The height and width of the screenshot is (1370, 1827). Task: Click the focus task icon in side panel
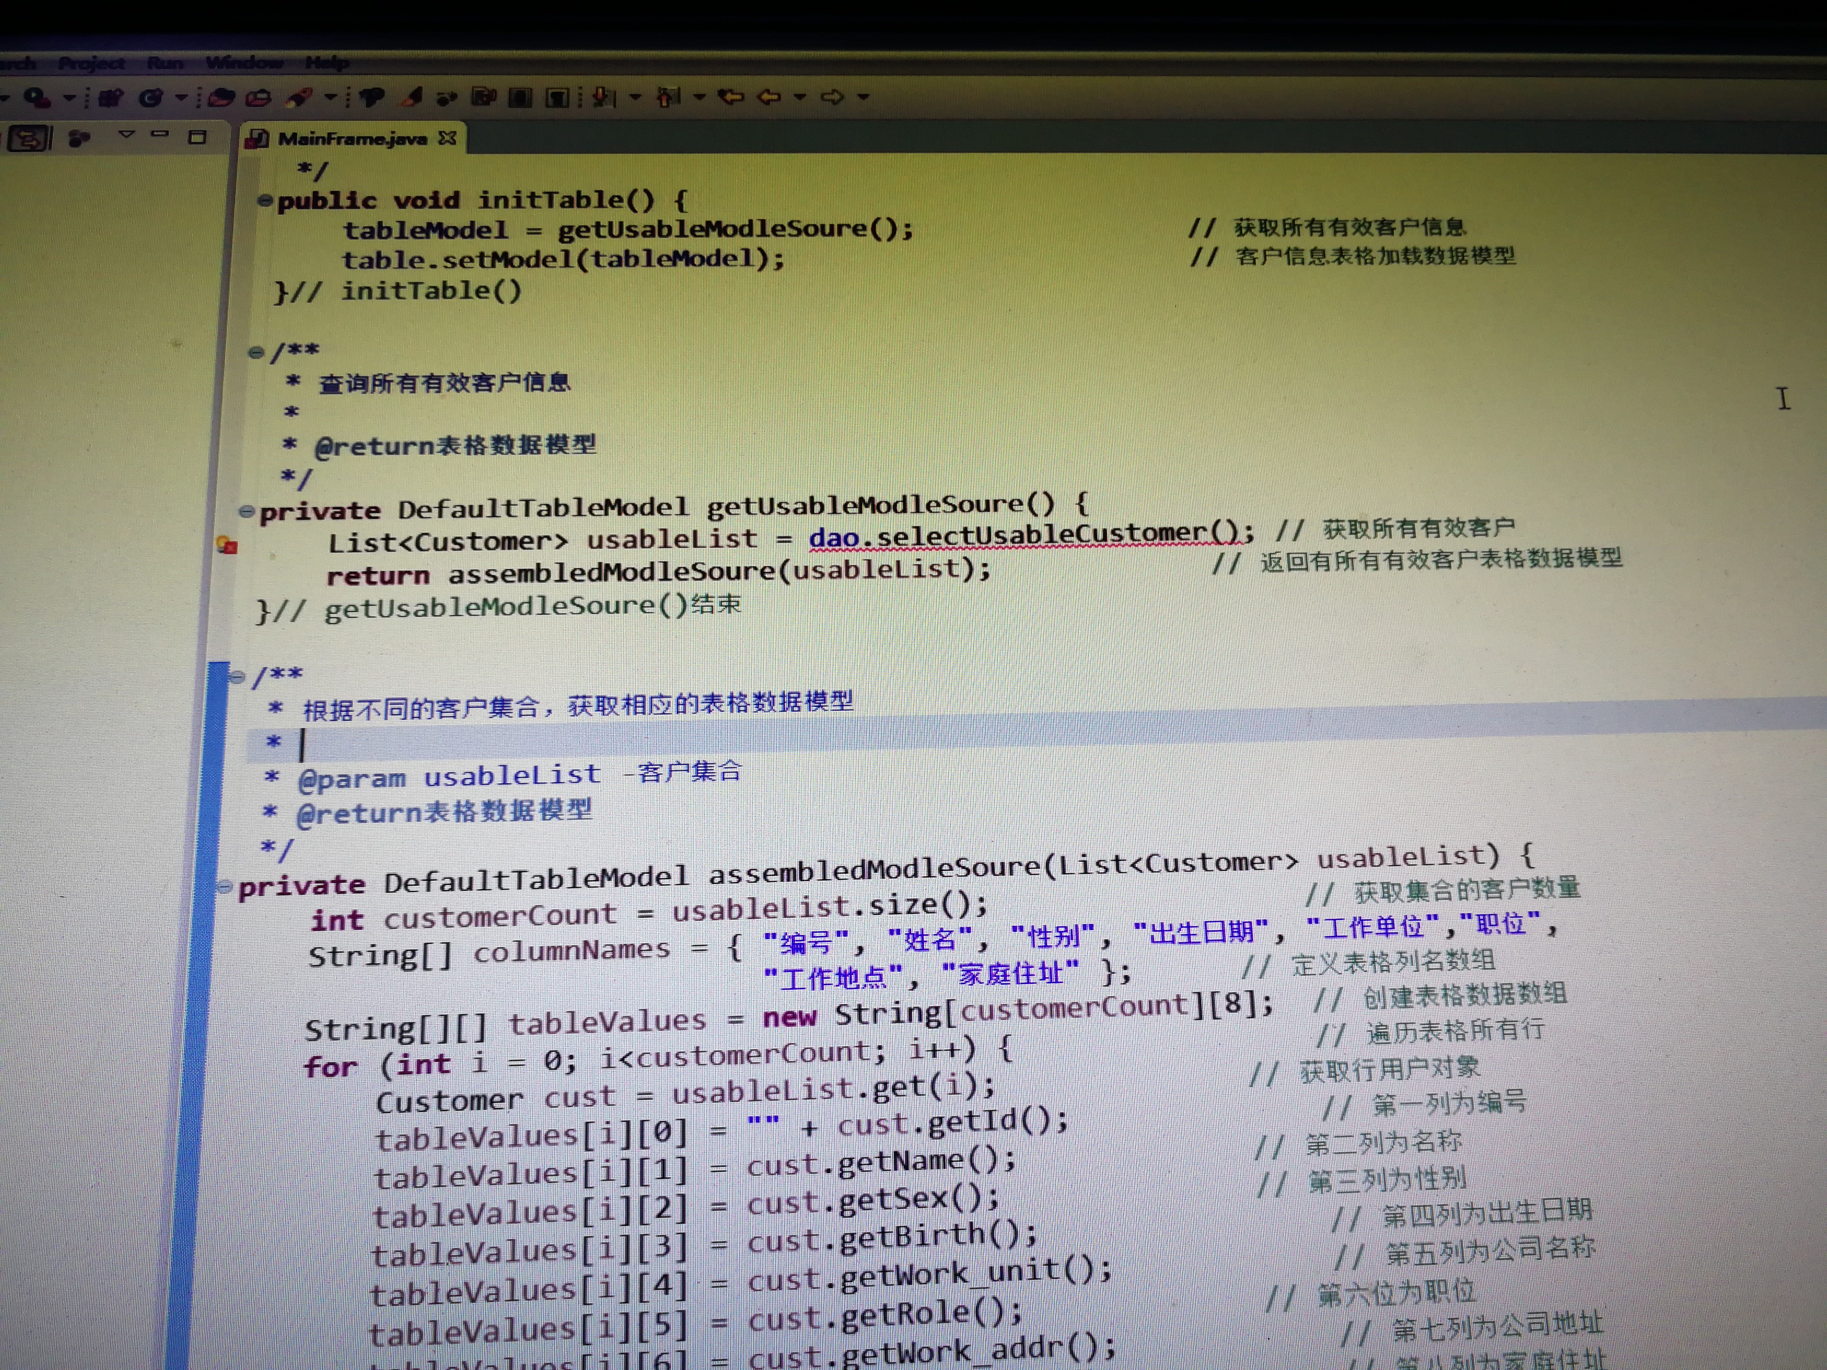79,138
